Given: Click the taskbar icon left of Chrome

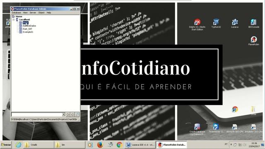Looking at the screenshot, I should coord(110,145).
